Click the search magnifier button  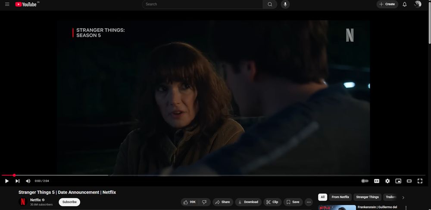[x=270, y=4]
